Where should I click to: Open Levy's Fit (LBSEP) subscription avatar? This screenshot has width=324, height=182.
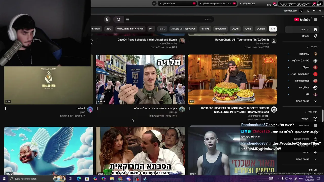coord(315,61)
